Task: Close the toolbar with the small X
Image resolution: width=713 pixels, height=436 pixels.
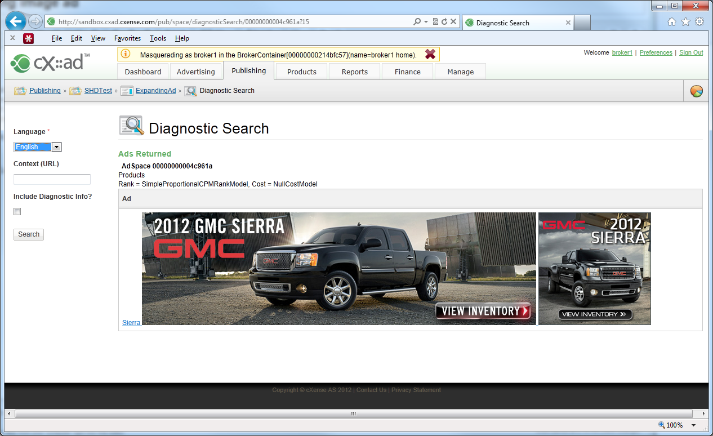Action: [x=12, y=38]
